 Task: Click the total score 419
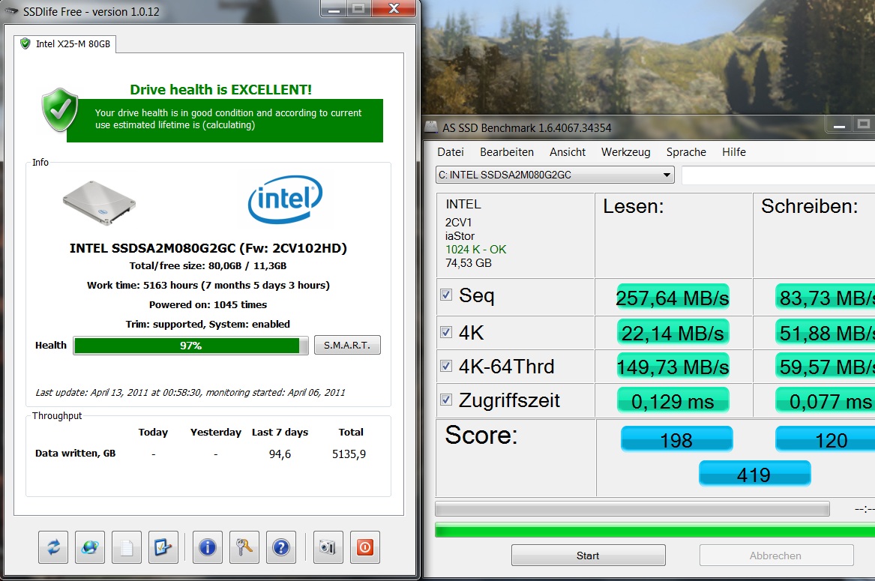click(x=754, y=474)
